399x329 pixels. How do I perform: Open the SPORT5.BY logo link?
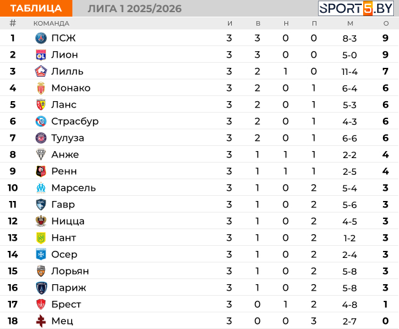[x=356, y=8]
